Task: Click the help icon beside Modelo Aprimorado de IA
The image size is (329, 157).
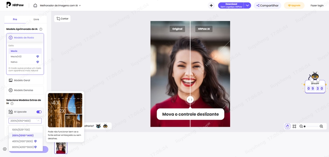Action: (41, 29)
